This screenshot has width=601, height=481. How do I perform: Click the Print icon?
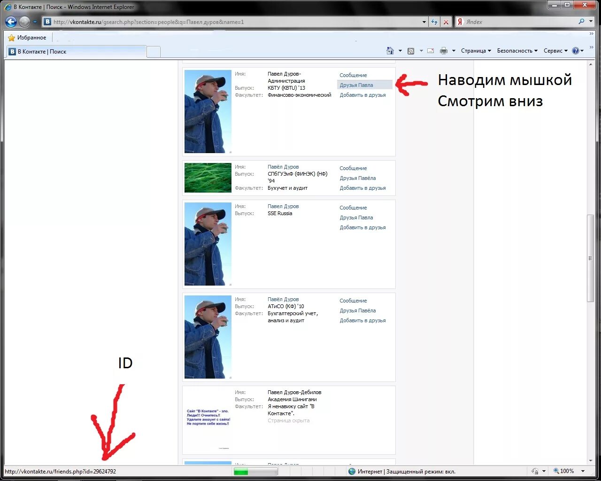coord(443,51)
